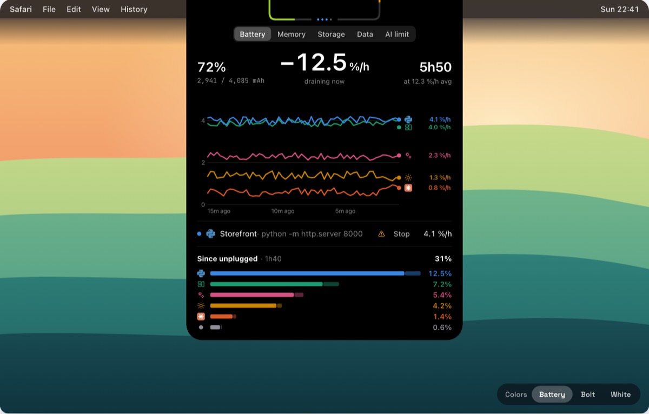Click the 2,941 / 4,085 mAh text
The image size is (649, 414).
(231, 81)
